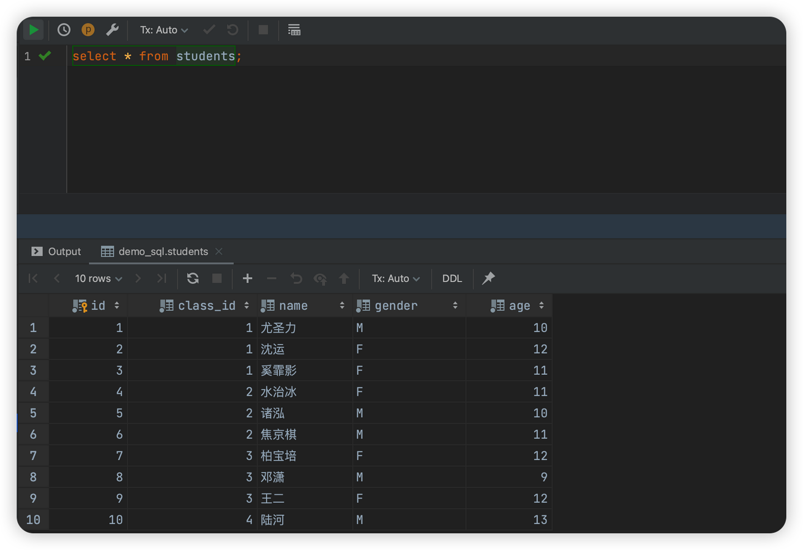Go to next page of results
803x550 pixels.
point(138,278)
